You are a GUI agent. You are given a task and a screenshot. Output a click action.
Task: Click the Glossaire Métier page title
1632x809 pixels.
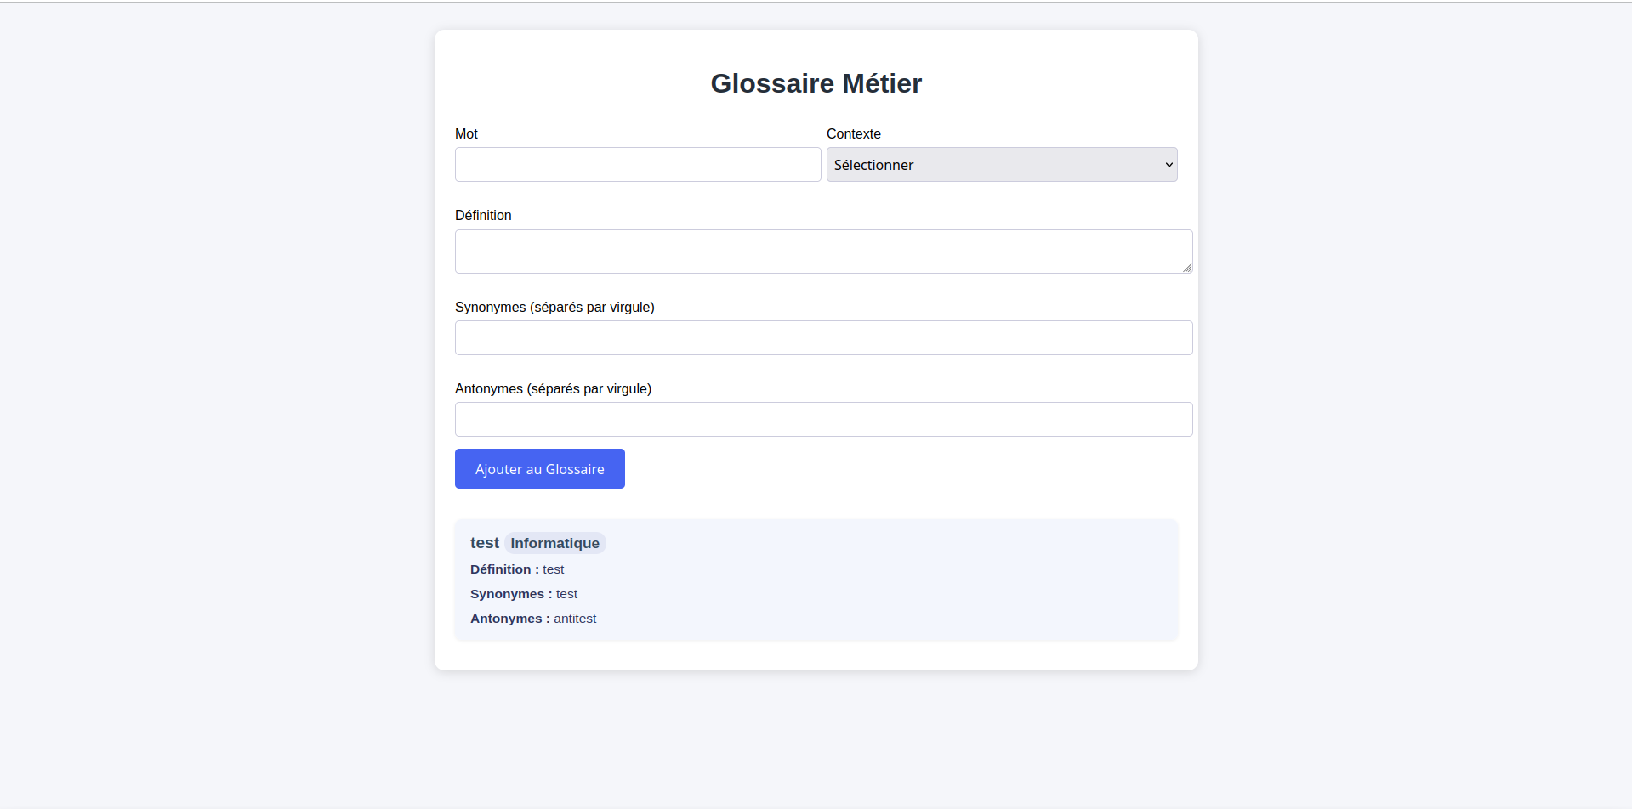pyautogui.click(x=816, y=83)
